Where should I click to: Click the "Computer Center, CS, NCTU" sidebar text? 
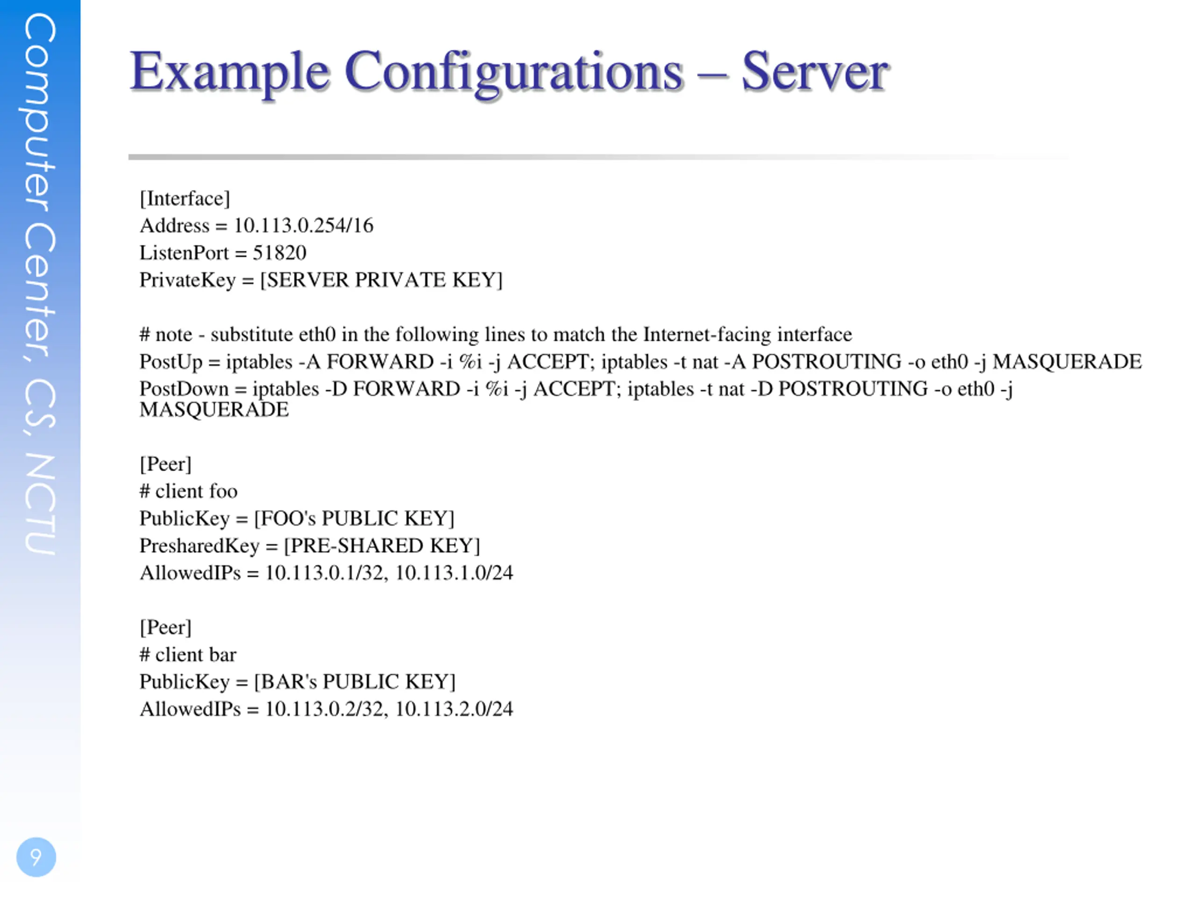(x=39, y=285)
